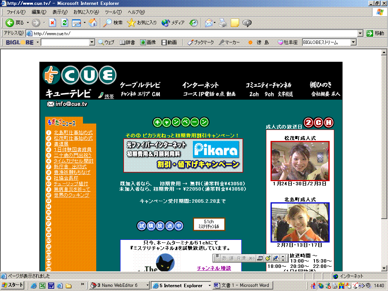Open the Media (メディア) pane
This screenshot has width=388, height=291.
pos(173,23)
